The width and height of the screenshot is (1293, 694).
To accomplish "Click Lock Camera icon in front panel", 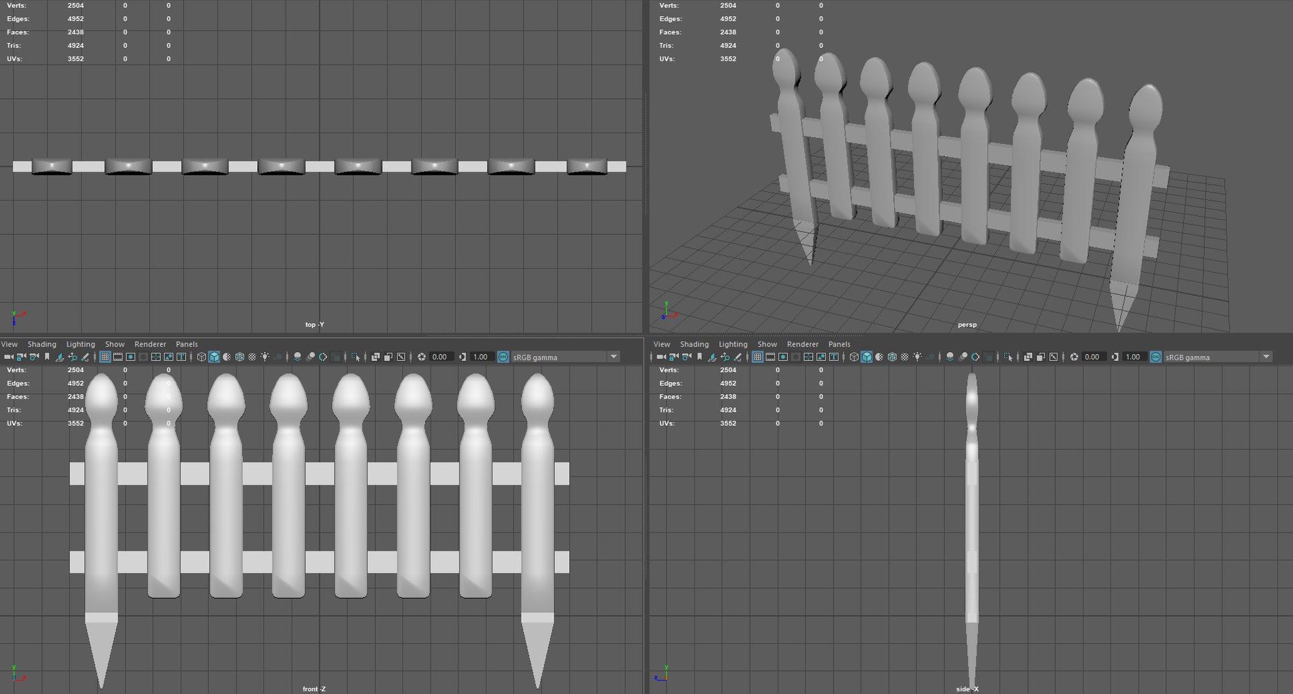I will tap(21, 357).
